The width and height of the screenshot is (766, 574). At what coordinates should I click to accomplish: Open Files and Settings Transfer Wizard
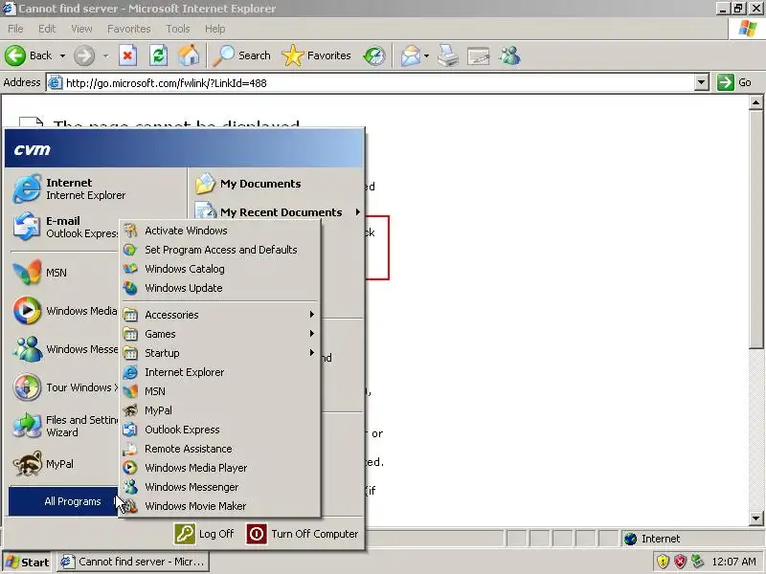pos(65,426)
